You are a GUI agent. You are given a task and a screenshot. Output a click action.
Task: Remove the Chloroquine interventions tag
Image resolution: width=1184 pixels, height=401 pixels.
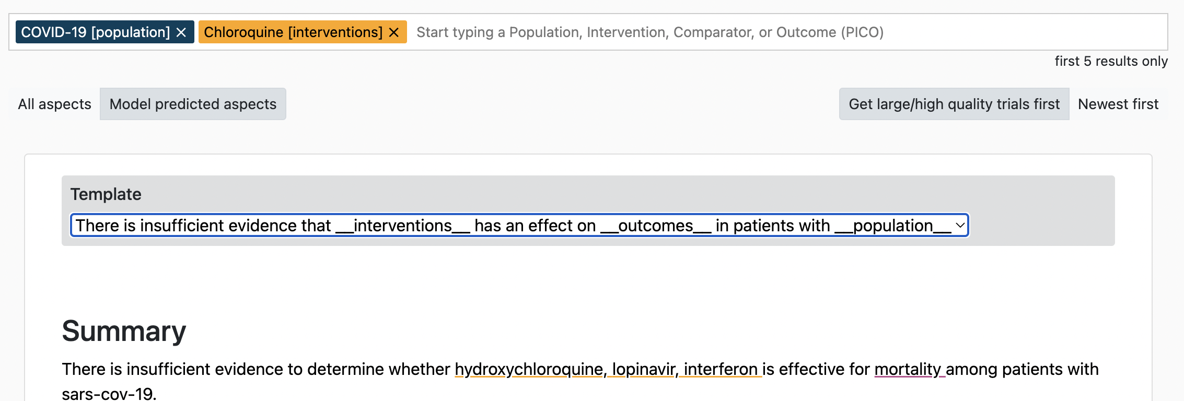(x=394, y=32)
